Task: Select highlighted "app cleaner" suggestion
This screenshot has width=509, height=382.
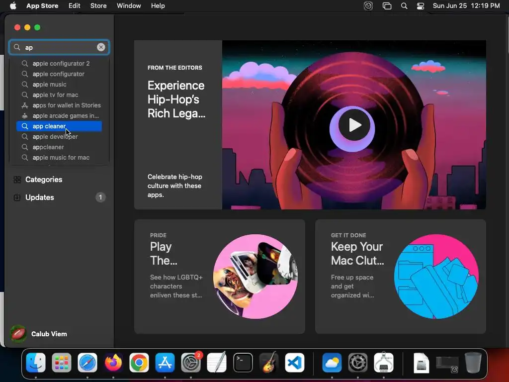Action: (59, 126)
